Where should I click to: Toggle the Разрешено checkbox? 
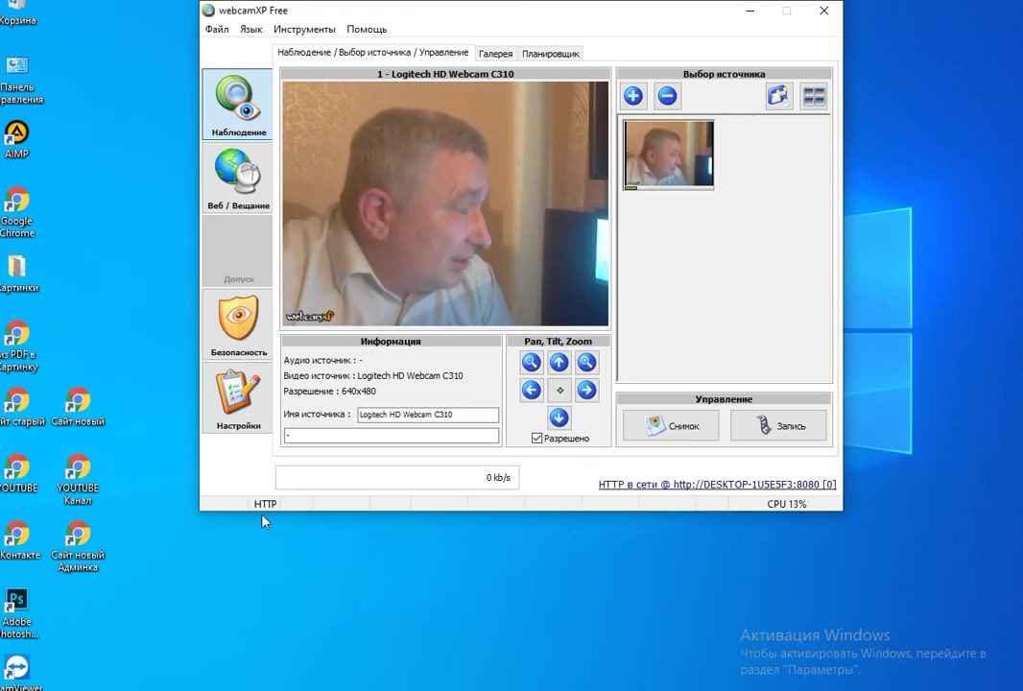tap(537, 439)
